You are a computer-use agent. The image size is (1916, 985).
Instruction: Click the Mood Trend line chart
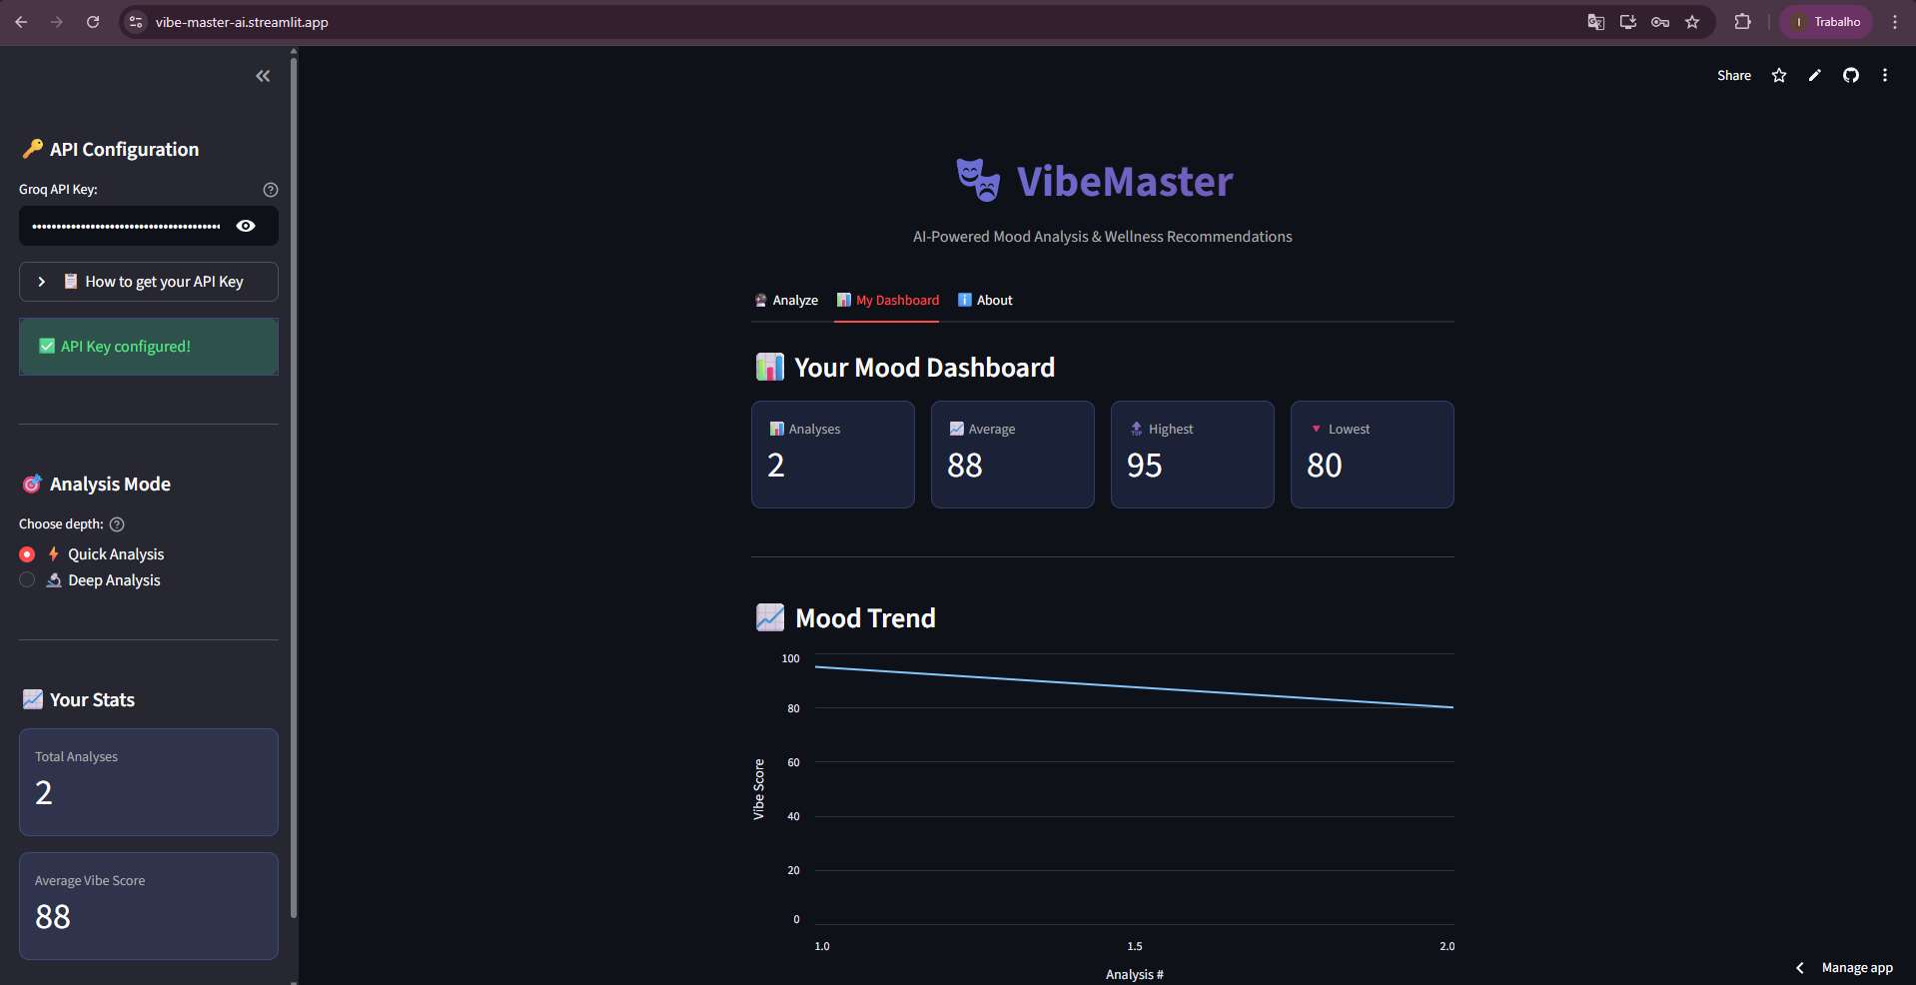(1134, 789)
